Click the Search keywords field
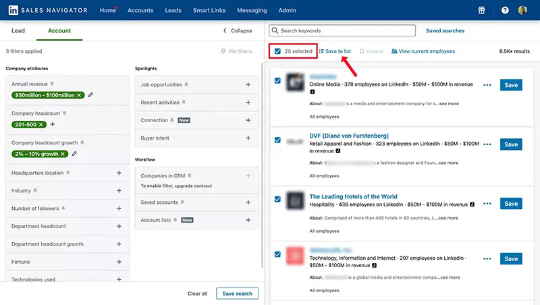 pyautogui.click(x=342, y=30)
